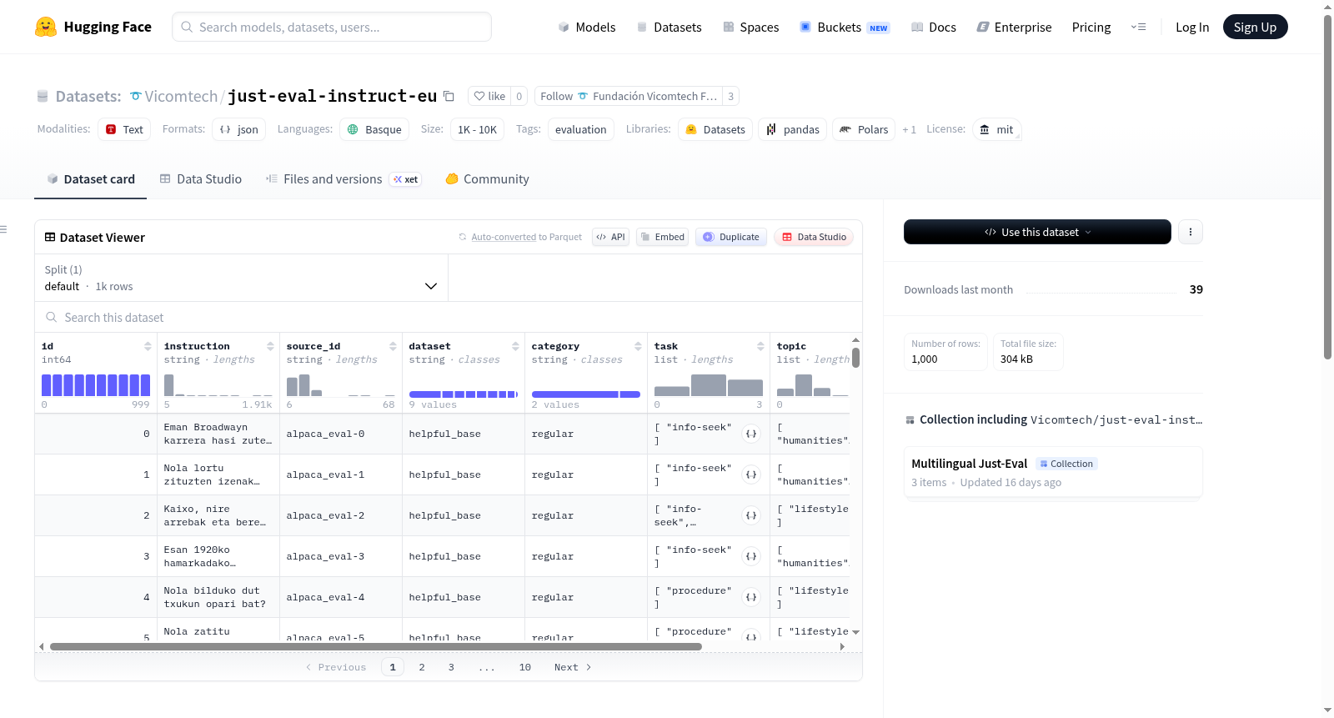This screenshot has width=1334, height=718.
Task: Open the left sidebar menu lines icon
Action: tap(3, 229)
